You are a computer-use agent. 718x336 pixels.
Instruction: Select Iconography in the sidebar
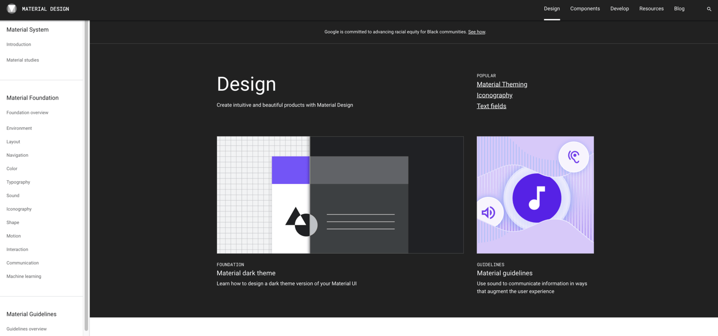(19, 209)
